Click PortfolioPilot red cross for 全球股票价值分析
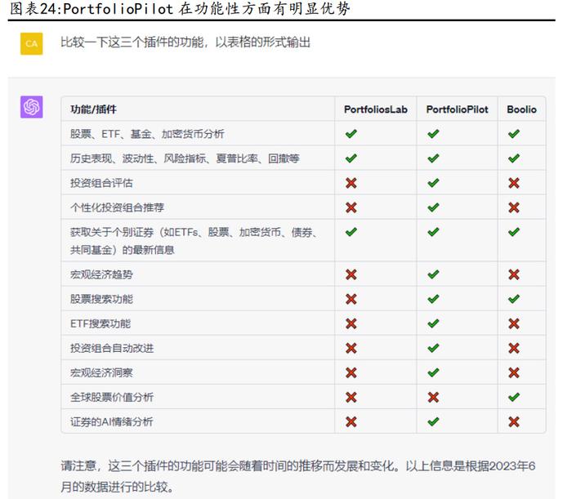The height and width of the screenshot is (499, 572). tap(433, 397)
